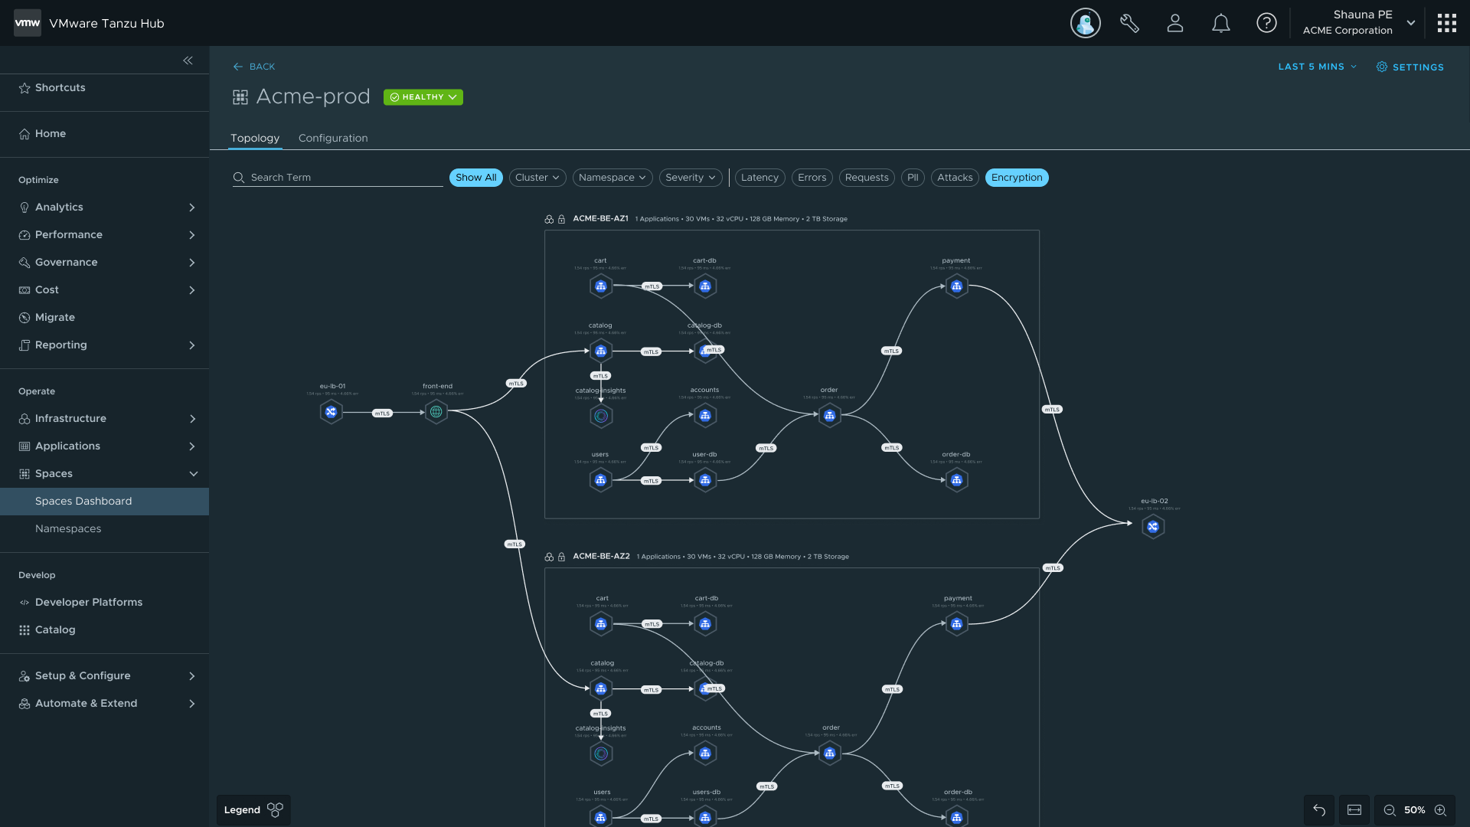Select the order node in ACME-BE-AZ2
1470x827 pixels.
[x=830, y=753]
